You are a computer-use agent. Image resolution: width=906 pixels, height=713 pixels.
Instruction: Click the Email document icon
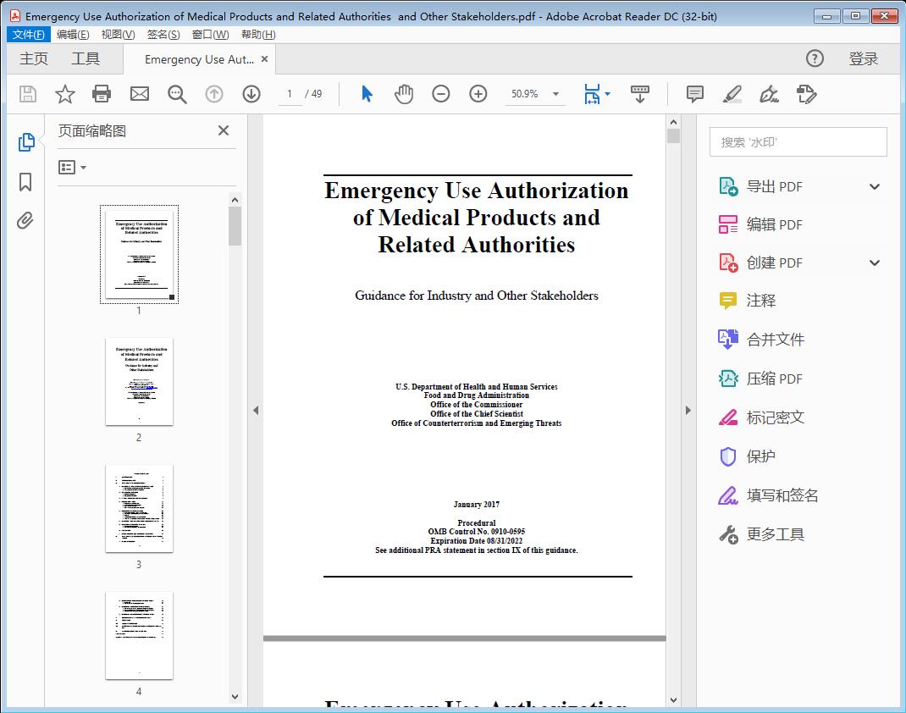(139, 94)
